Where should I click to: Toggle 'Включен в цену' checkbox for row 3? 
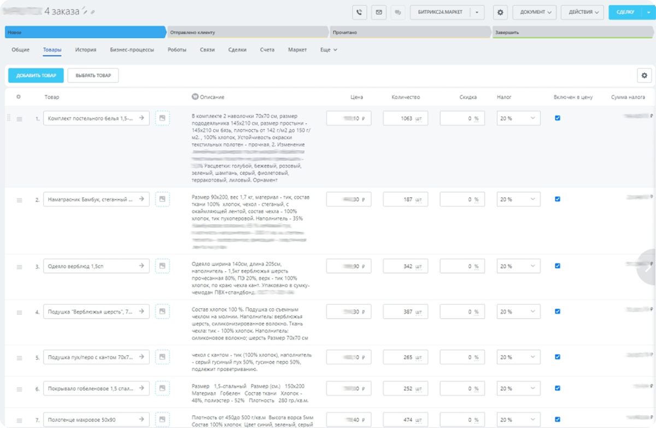pyautogui.click(x=558, y=266)
